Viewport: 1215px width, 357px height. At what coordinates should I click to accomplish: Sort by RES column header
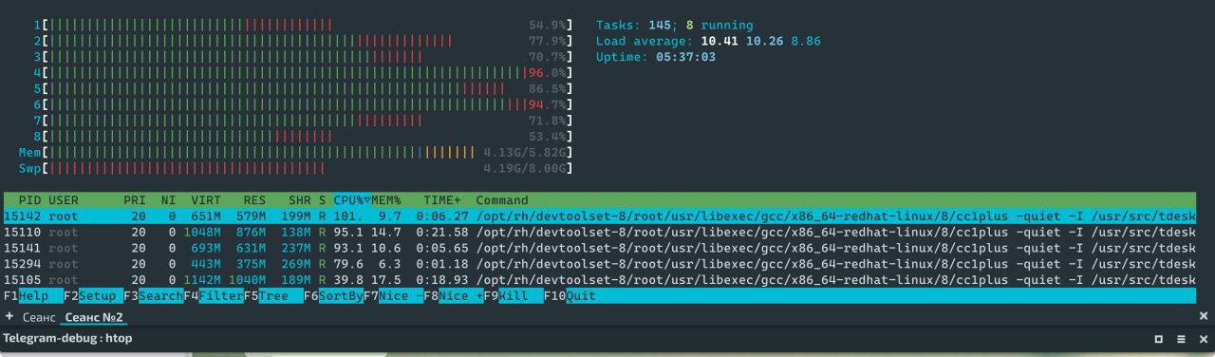(x=254, y=200)
